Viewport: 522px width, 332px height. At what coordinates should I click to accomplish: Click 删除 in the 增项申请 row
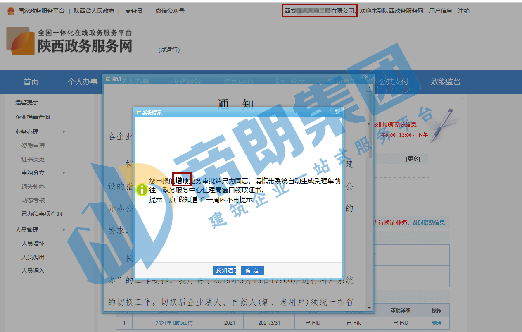pyautogui.click(x=437, y=323)
